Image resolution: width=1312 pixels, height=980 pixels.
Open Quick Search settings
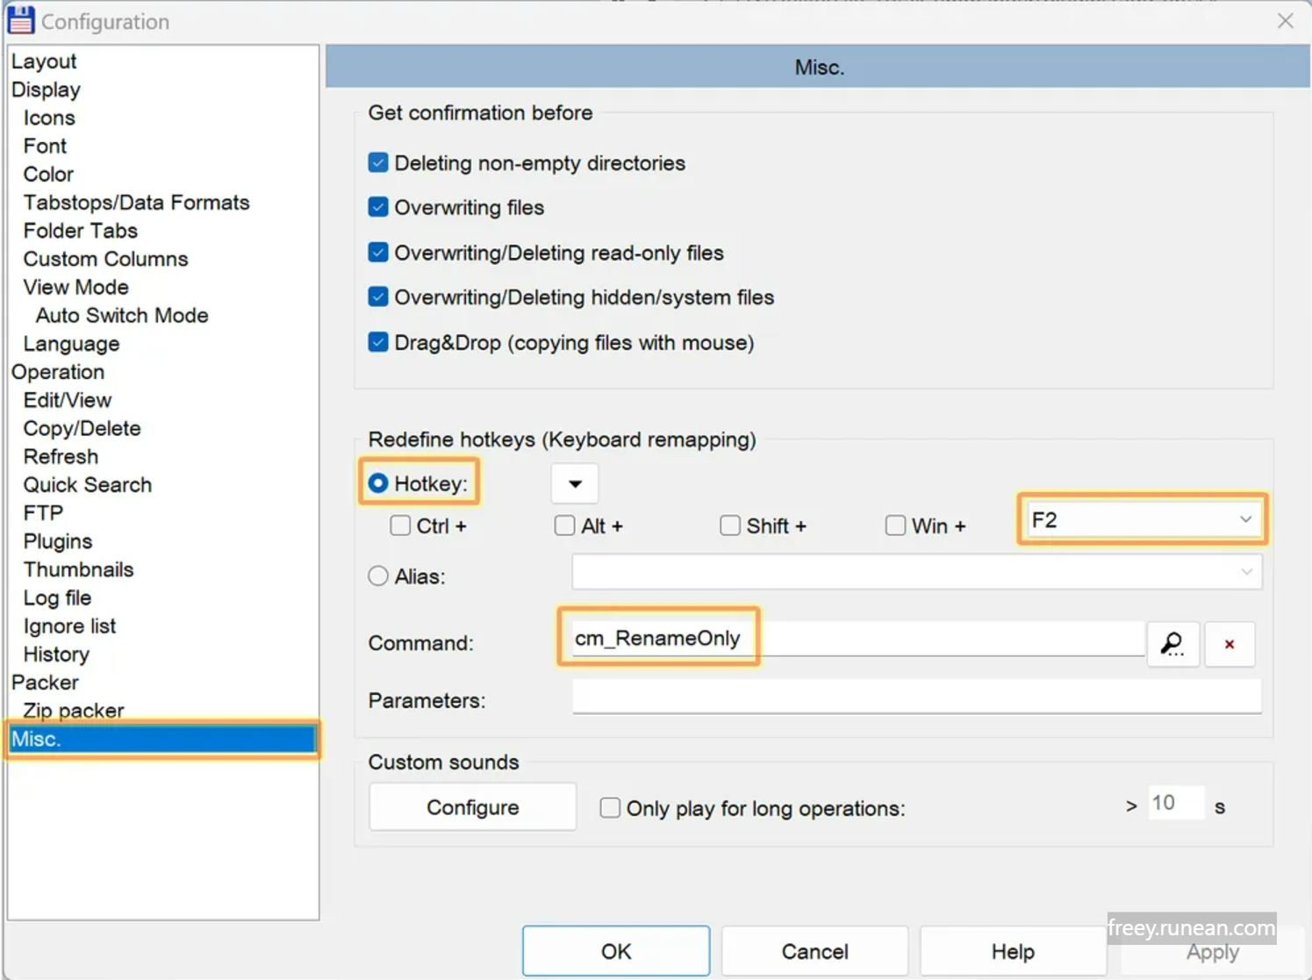tap(87, 484)
